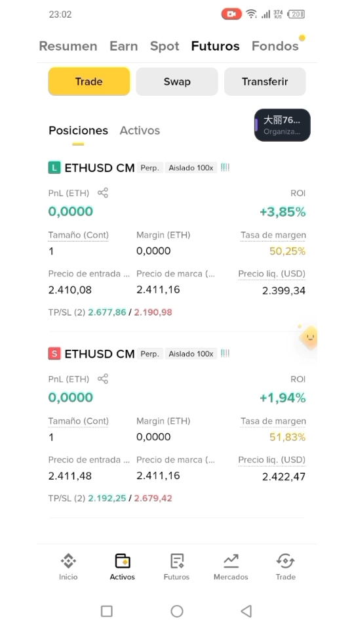This screenshot has width=354, height=630.
Task: Tap the Android back triangle button
Action: 246,611
